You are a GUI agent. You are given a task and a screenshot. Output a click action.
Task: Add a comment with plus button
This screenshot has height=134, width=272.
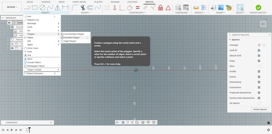pyautogui.click(x=51, y=122)
